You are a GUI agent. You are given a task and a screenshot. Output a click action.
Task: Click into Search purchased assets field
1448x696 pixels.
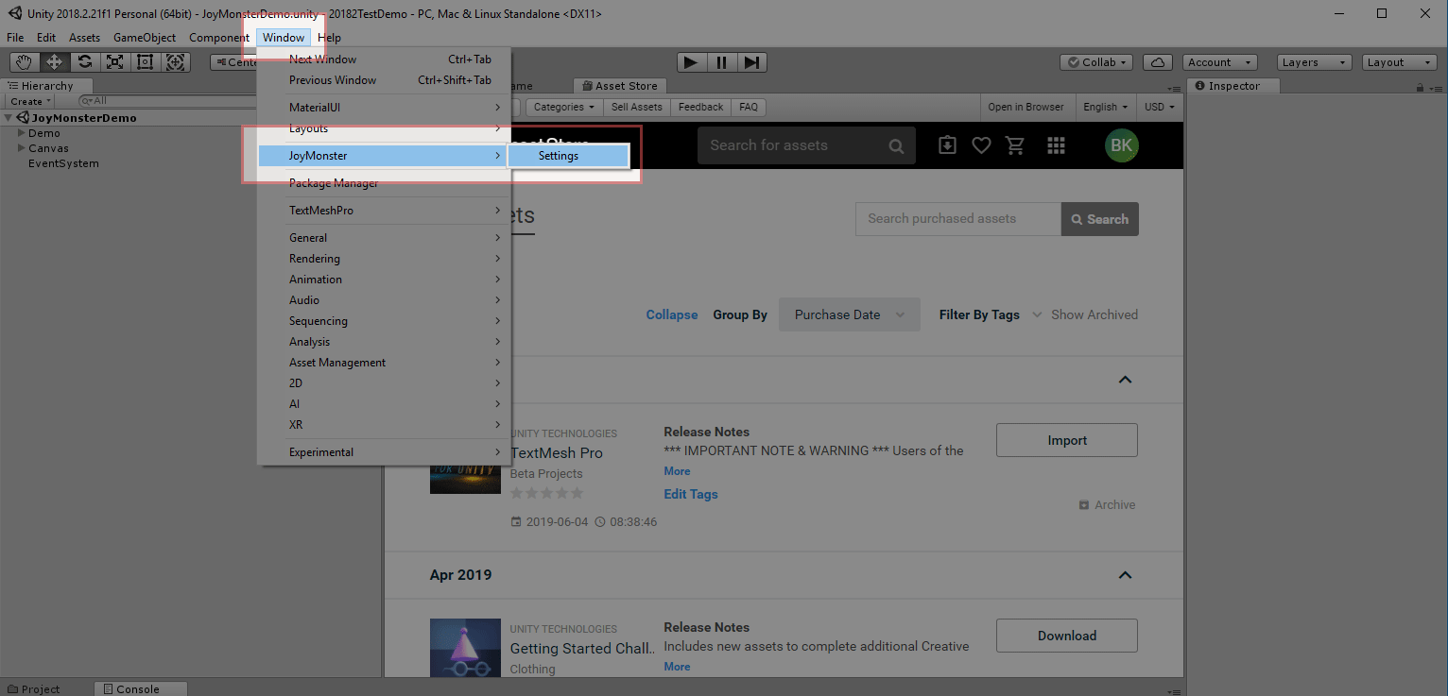pyautogui.click(x=958, y=219)
